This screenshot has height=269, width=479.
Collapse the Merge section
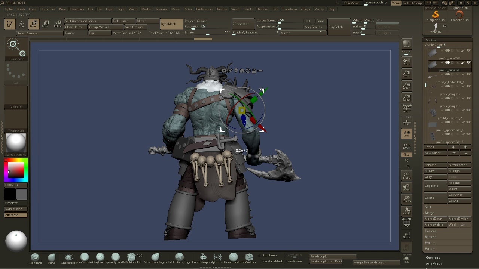pyautogui.click(x=430, y=213)
